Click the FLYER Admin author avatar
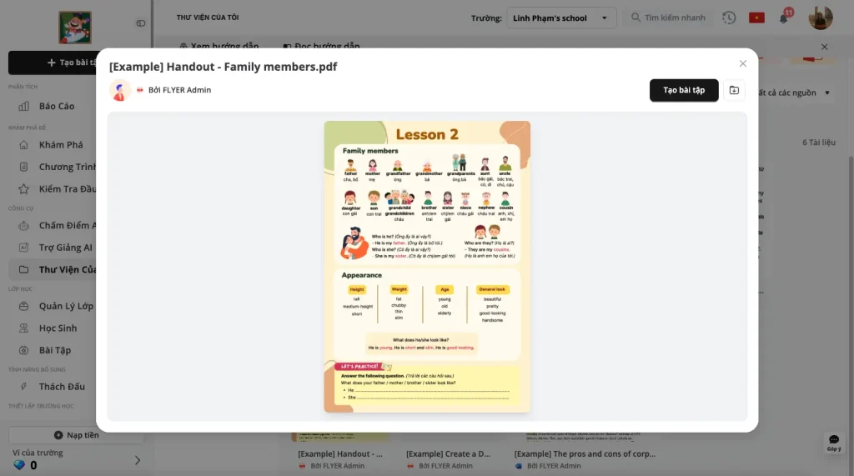This screenshot has width=854, height=476. click(120, 90)
